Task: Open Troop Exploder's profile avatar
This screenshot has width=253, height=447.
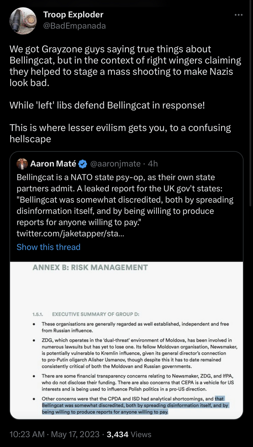Action: (x=23, y=21)
